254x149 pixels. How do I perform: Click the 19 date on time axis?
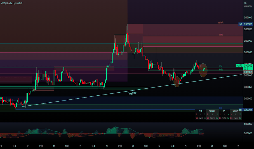80,146
